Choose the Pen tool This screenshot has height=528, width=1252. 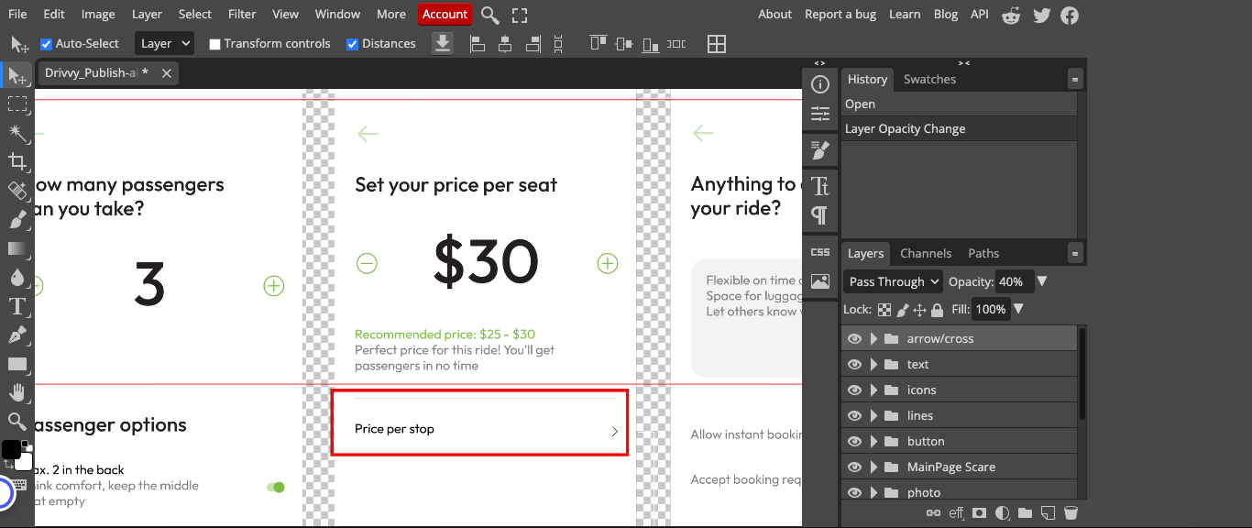16,335
